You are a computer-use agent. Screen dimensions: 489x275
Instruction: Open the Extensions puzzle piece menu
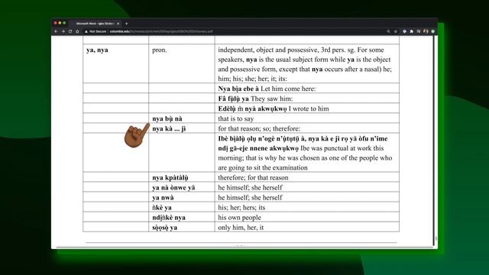point(411,31)
